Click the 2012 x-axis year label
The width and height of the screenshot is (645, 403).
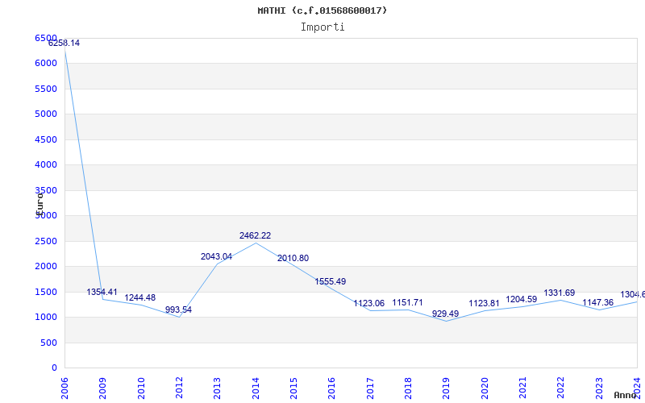[x=179, y=388]
